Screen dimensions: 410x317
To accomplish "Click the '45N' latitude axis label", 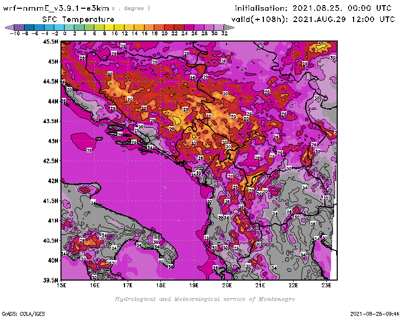I will tap(53, 62).
